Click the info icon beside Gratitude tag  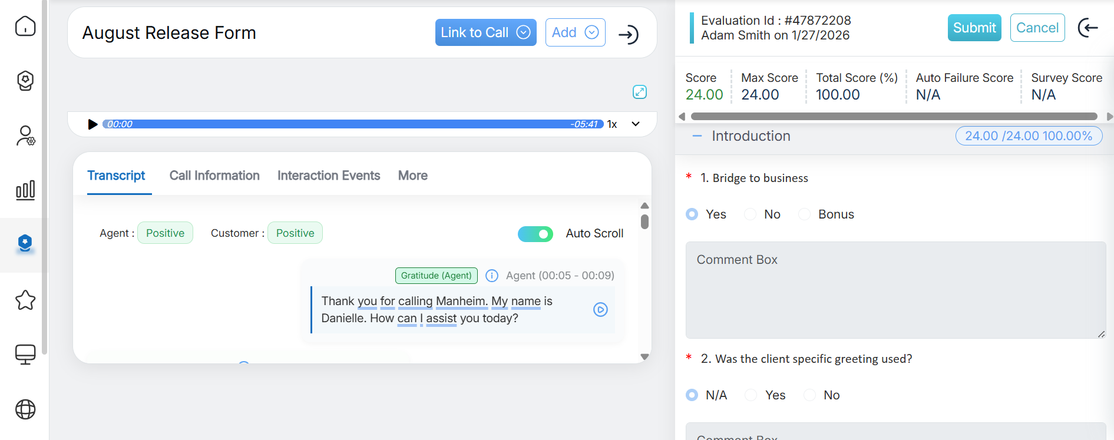[492, 276]
